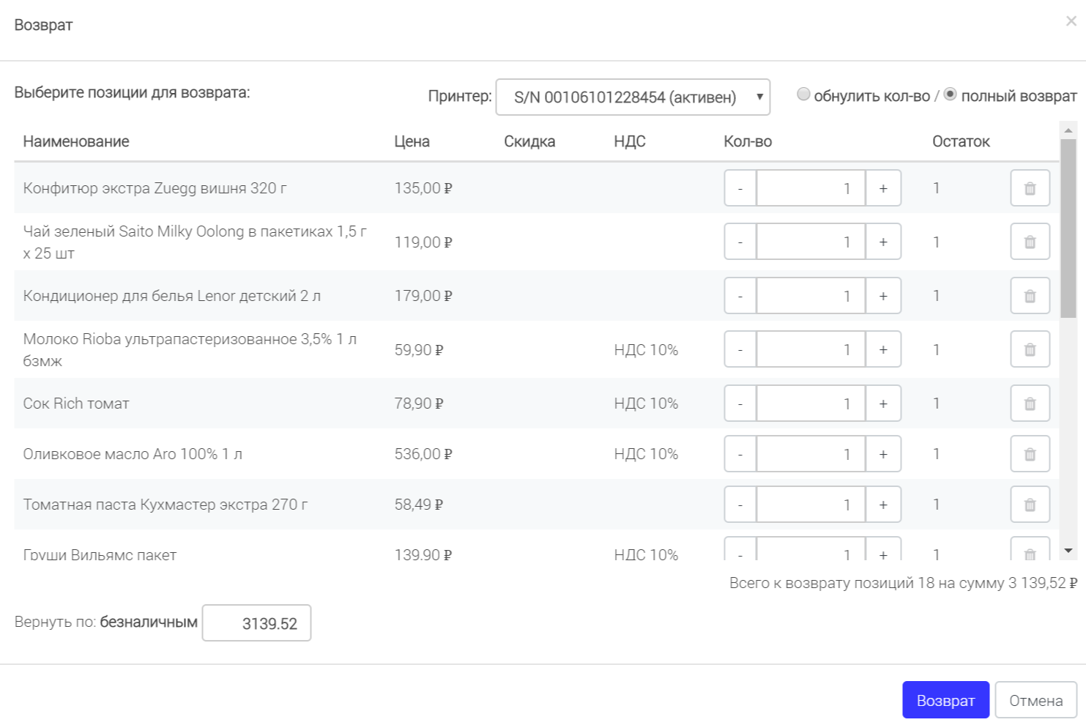This screenshot has width=1086, height=725.
Task: Delete the Томатная паста Кухмастер row
Action: click(x=1030, y=505)
